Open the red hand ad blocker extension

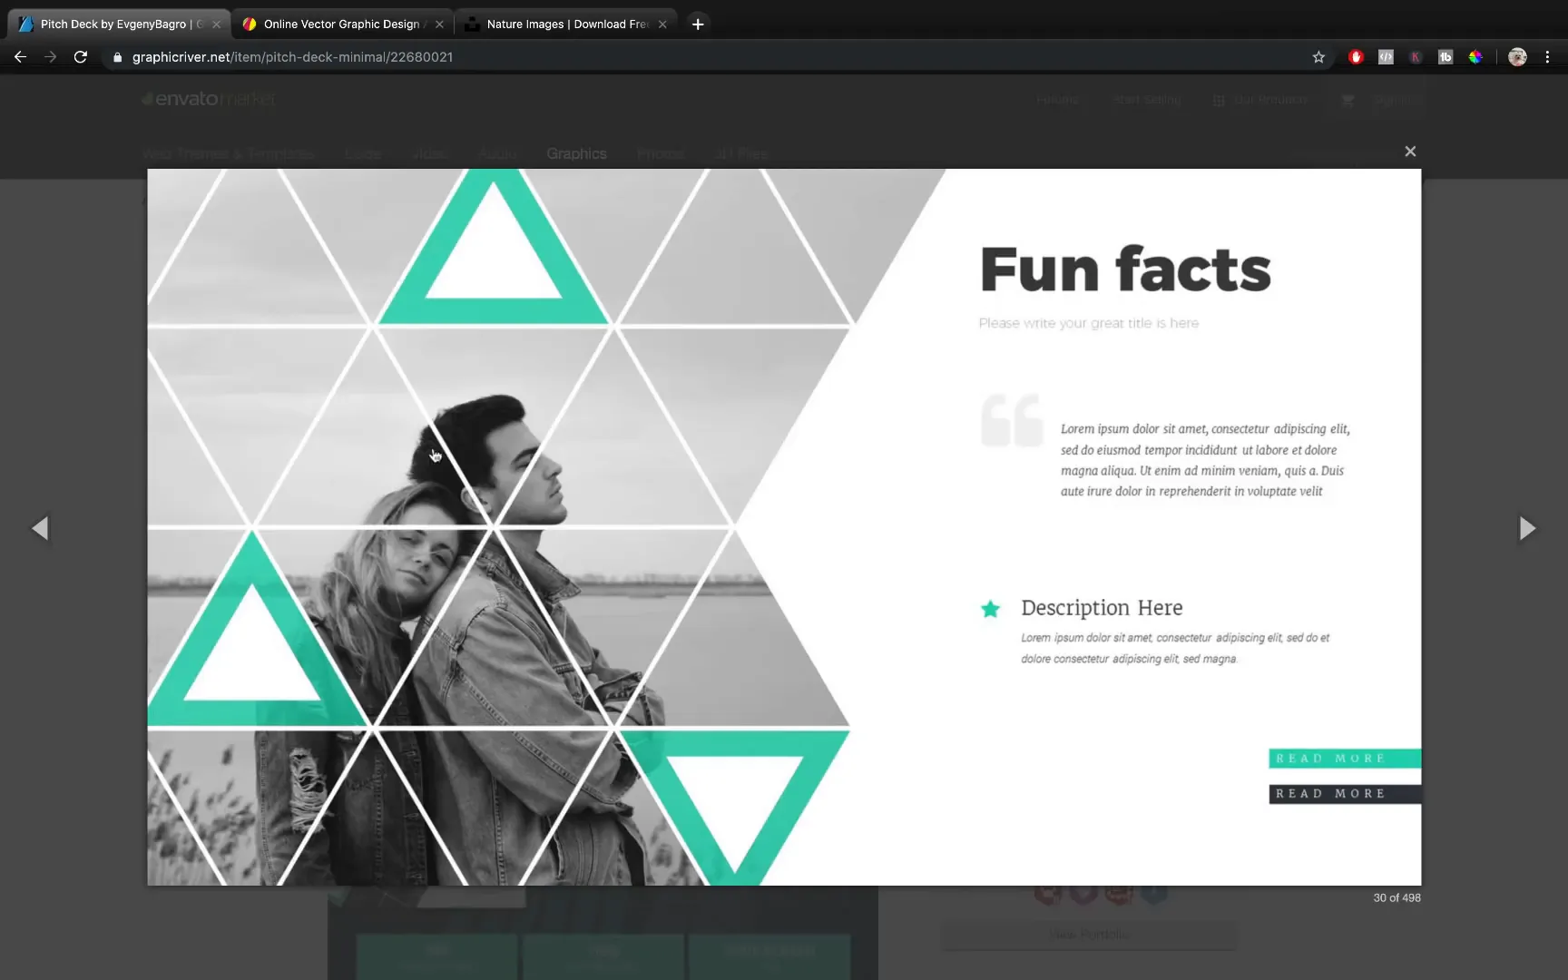(1356, 56)
